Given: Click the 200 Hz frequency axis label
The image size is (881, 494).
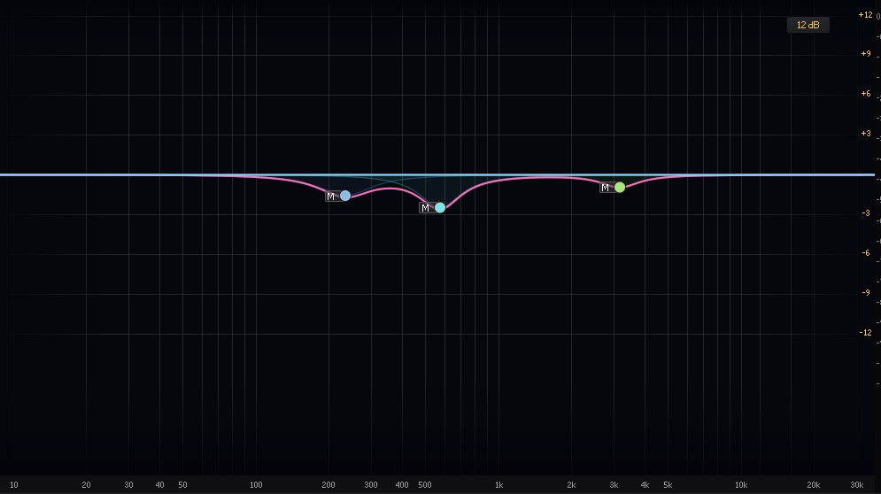Looking at the screenshot, I should click(x=328, y=485).
